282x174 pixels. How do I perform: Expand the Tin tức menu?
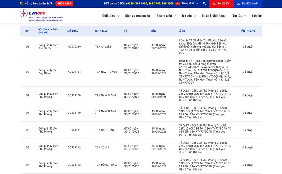click(x=239, y=16)
